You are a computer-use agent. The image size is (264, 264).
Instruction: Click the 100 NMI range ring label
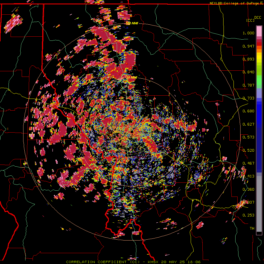coord(132,23)
